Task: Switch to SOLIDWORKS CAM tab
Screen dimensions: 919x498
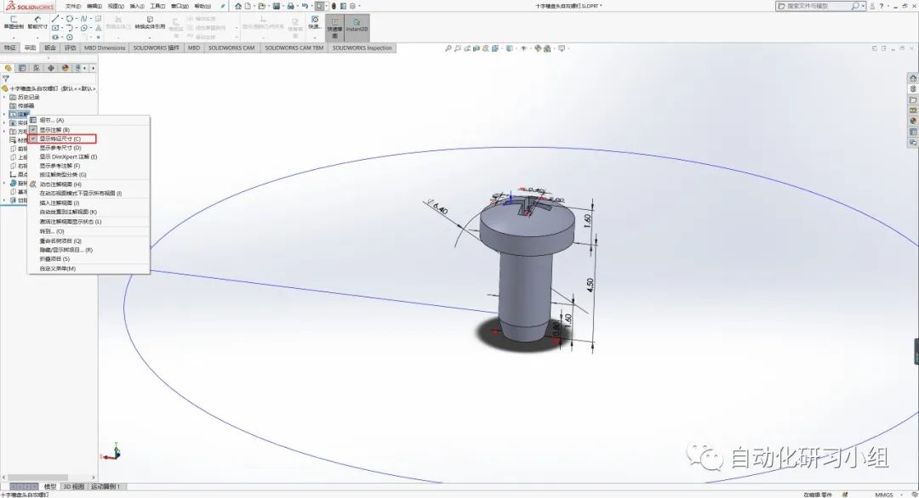Action: click(231, 48)
